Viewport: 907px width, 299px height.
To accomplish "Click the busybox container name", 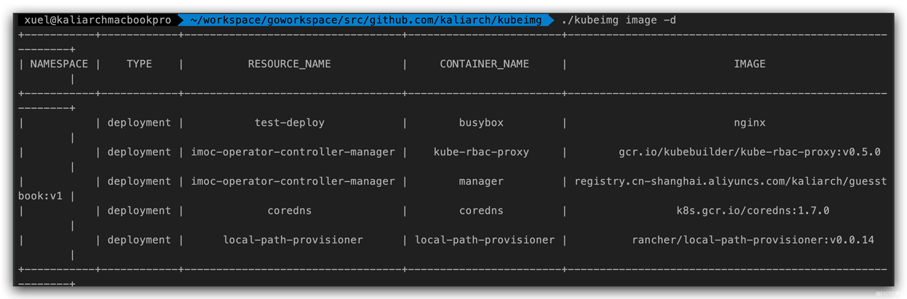I will pyautogui.click(x=481, y=122).
